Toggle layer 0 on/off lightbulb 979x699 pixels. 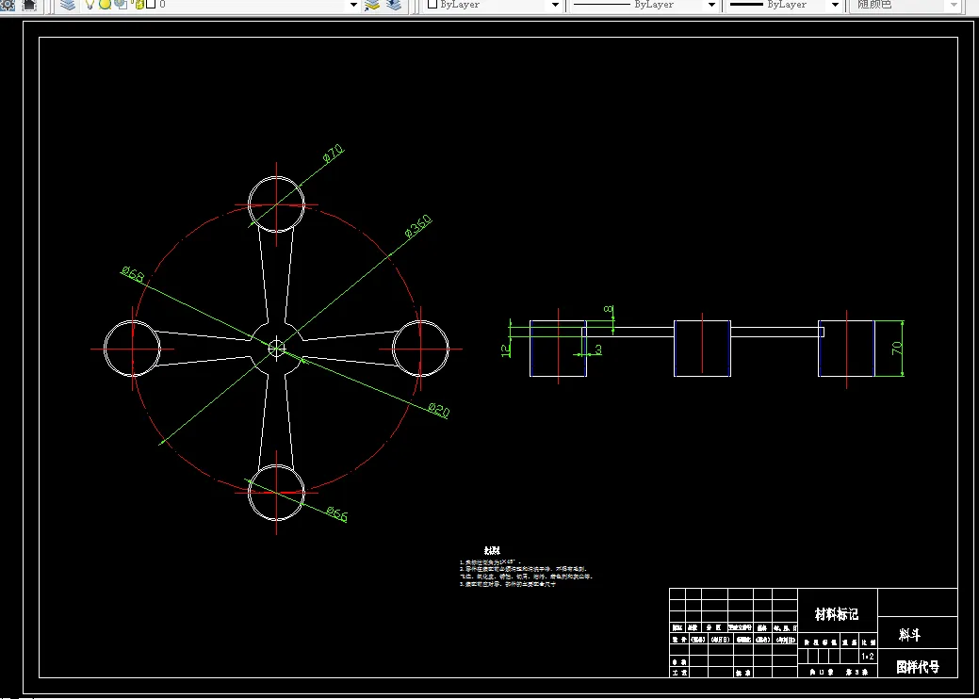click(90, 5)
